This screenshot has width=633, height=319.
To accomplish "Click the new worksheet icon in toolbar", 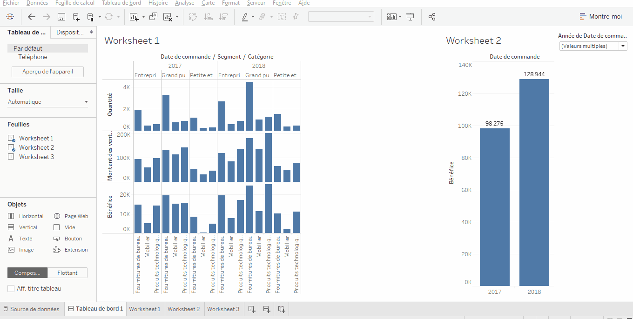I will [x=134, y=17].
